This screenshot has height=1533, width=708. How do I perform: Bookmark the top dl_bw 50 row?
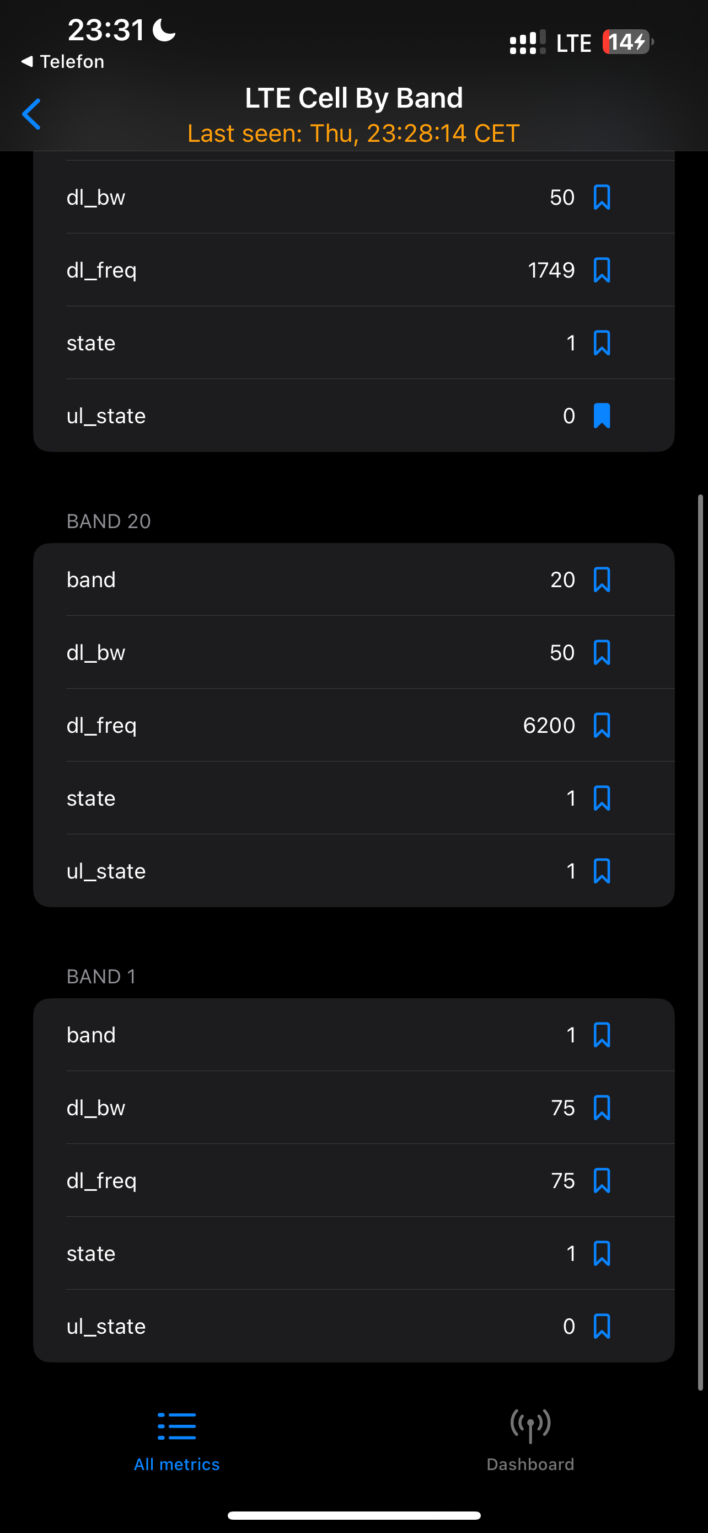[x=602, y=198]
